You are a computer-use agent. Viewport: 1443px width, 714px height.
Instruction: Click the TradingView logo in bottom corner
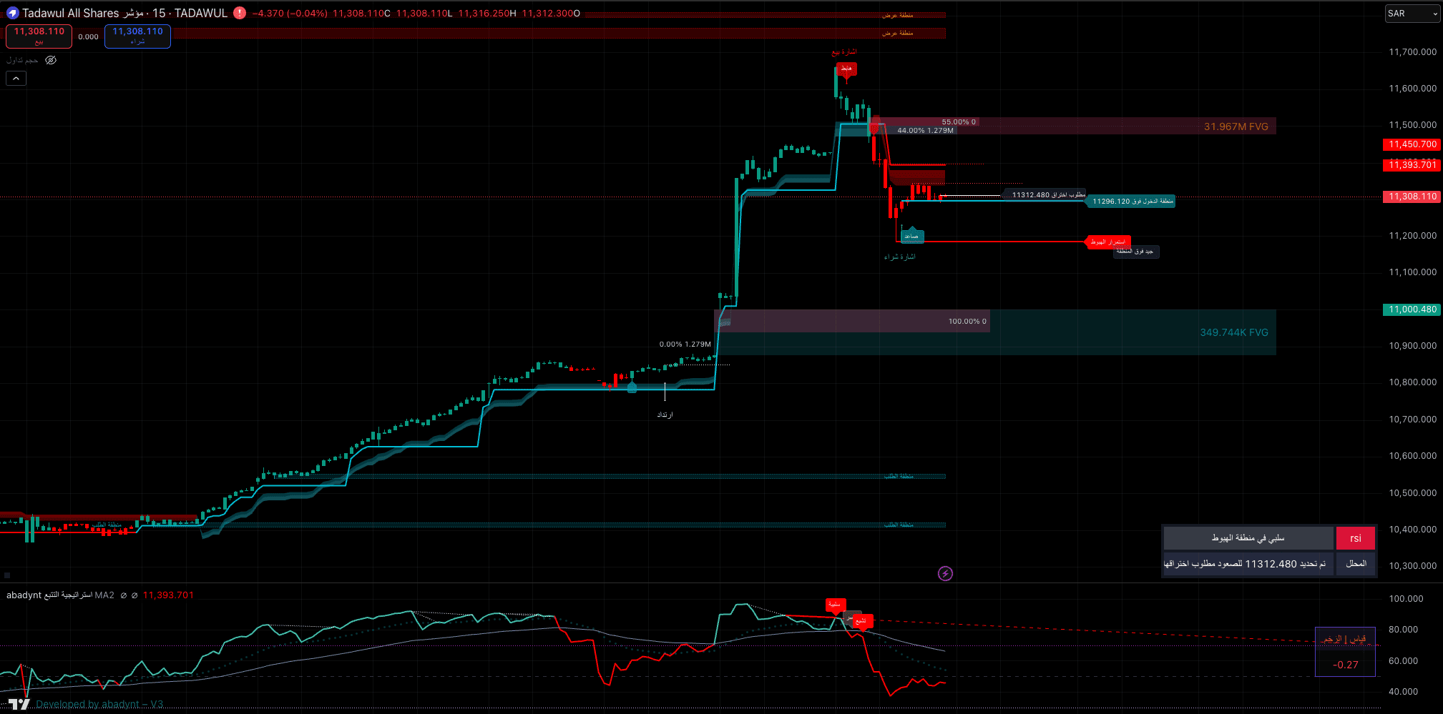click(x=19, y=704)
